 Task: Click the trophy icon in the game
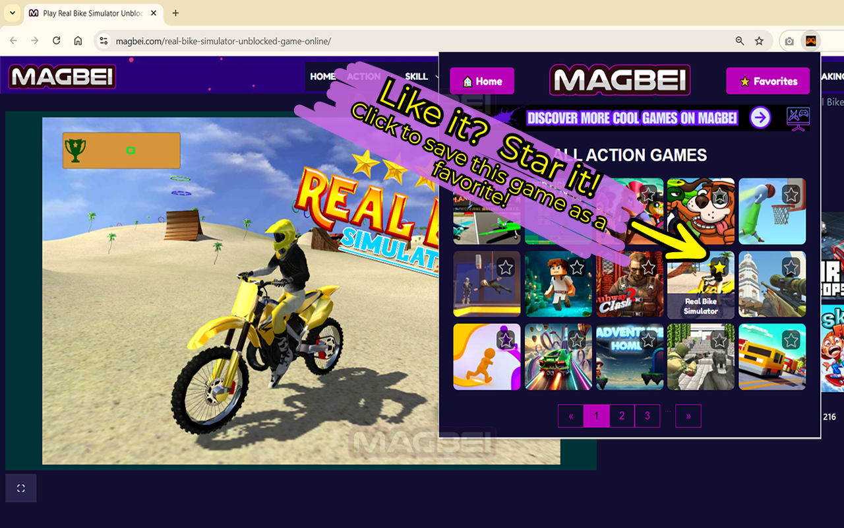pos(75,150)
